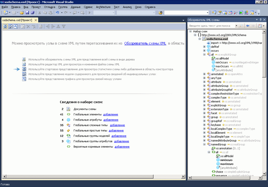Collapse the 'Набор схем' root node
The height and width of the screenshot is (187, 268).
[x=190, y=31]
